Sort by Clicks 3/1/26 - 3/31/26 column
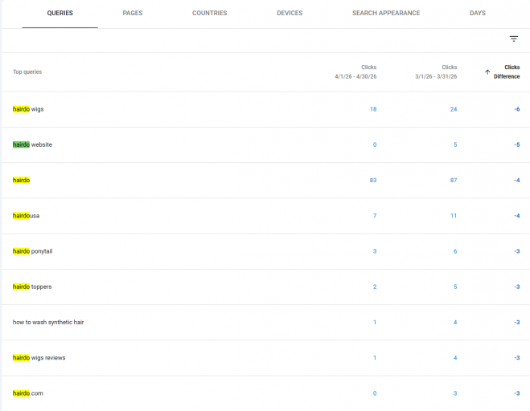Viewport: 530px width, 411px height. point(436,72)
